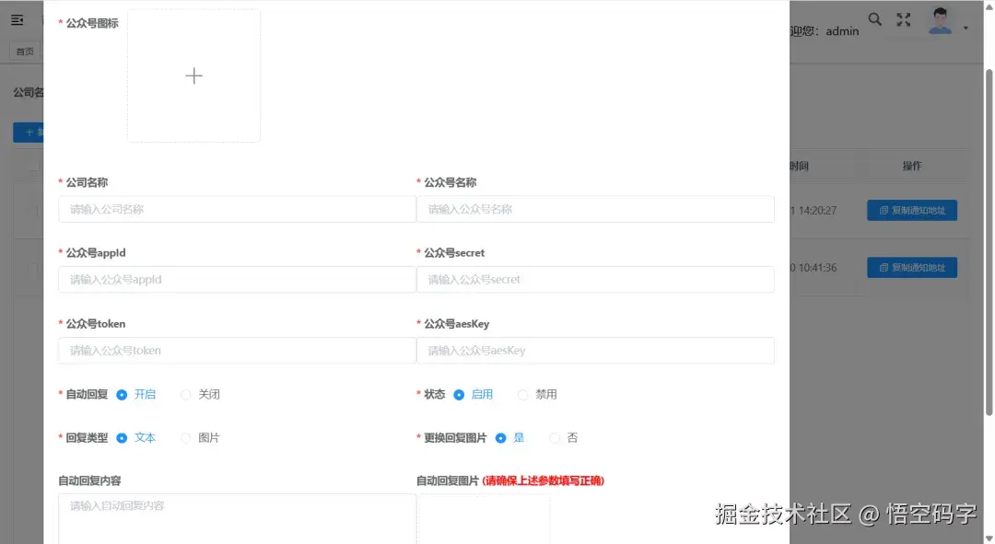Click the admin profile avatar
The image size is (995, 544).
(x=940, y=19)
